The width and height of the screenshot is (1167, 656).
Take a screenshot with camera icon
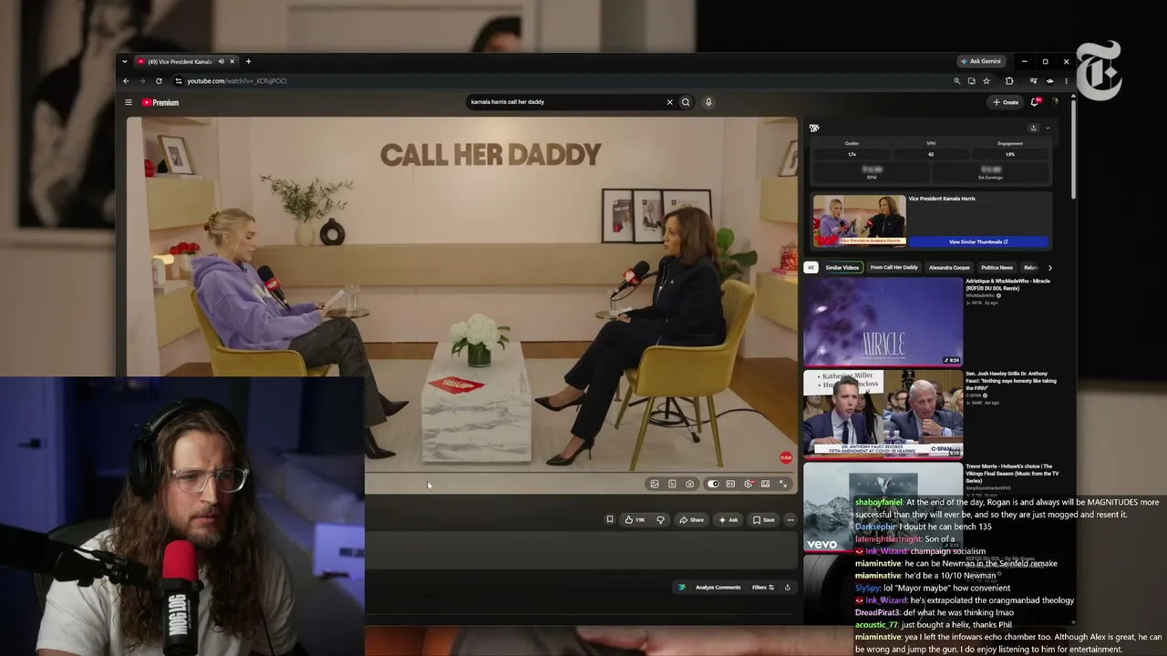click(x=690, y=484)
